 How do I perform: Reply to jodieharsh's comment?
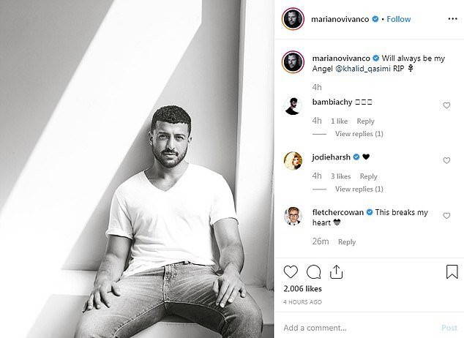coord(368,176)
